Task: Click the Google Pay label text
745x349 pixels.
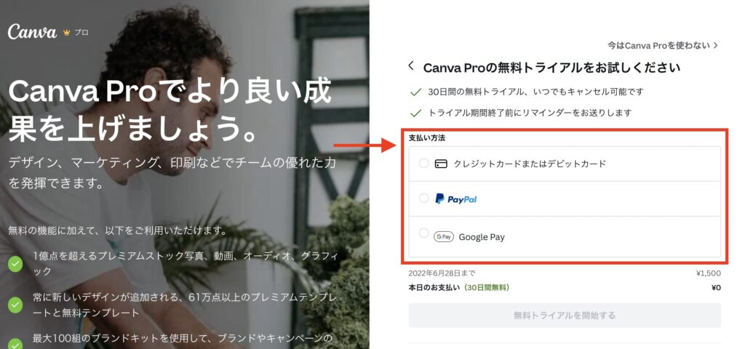Action: pos(482,237)
